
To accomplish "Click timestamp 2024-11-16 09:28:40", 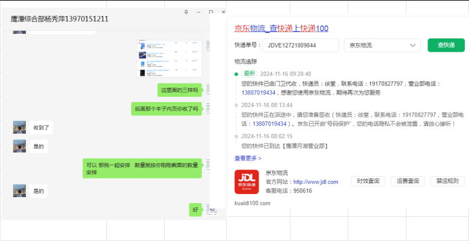I will [x=286, y=74].
